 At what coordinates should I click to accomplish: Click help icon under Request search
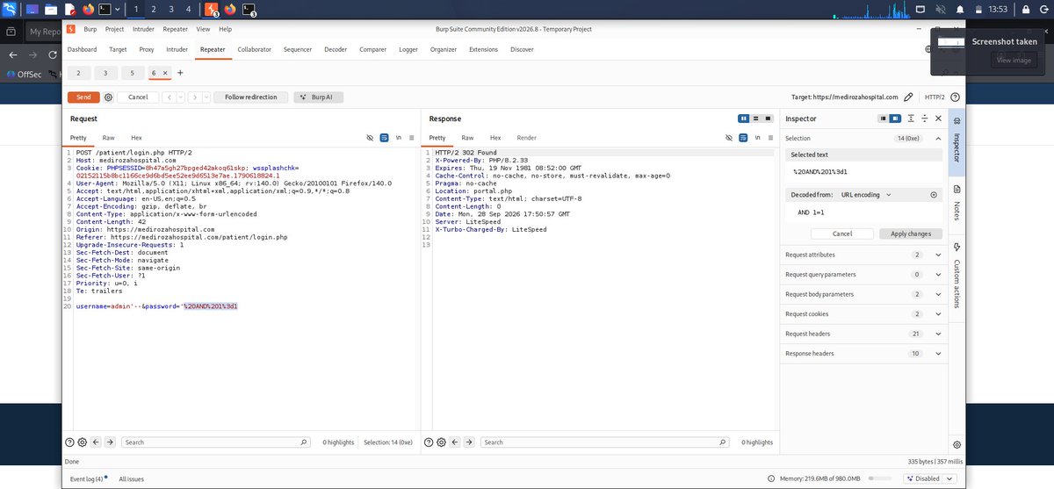69,442
